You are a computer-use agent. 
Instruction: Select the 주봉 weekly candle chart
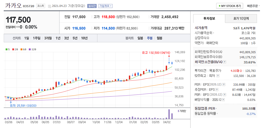(150, 38)
